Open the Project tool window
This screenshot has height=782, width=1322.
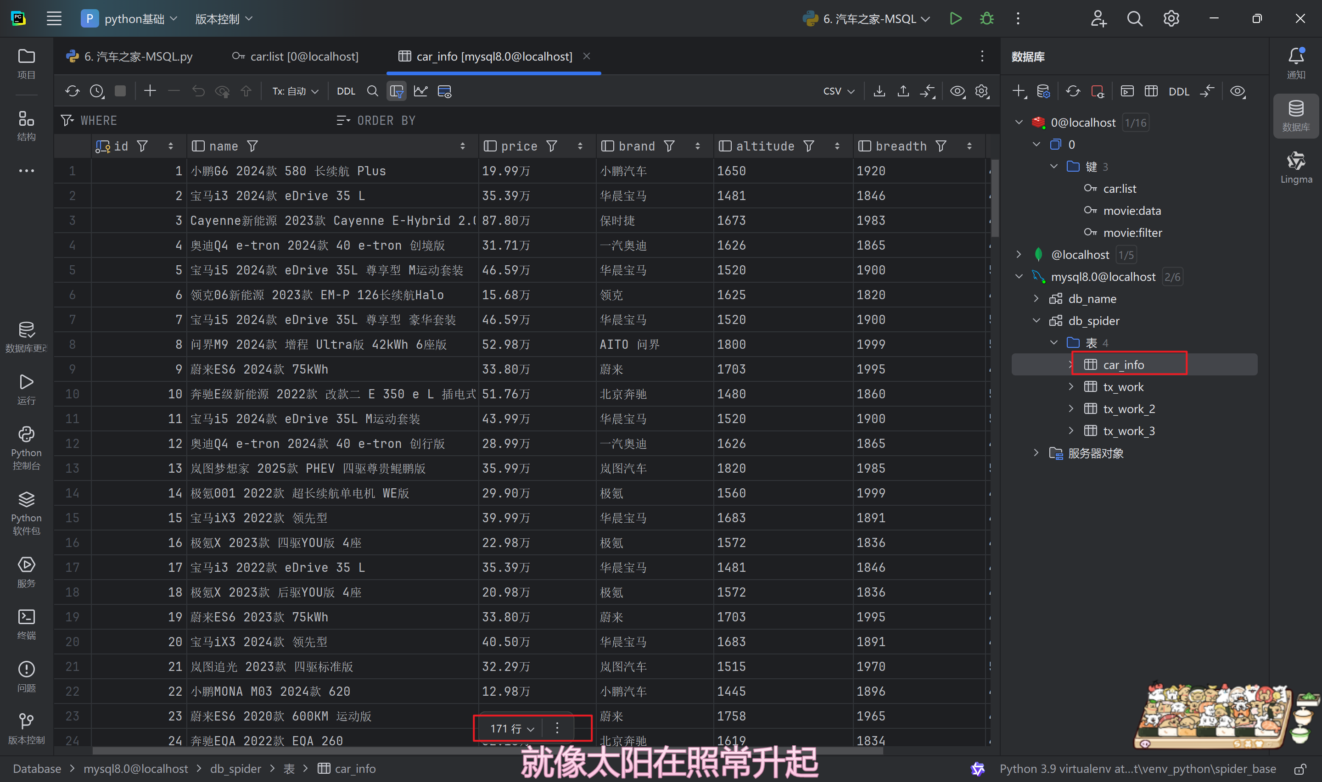pos(26,63)
